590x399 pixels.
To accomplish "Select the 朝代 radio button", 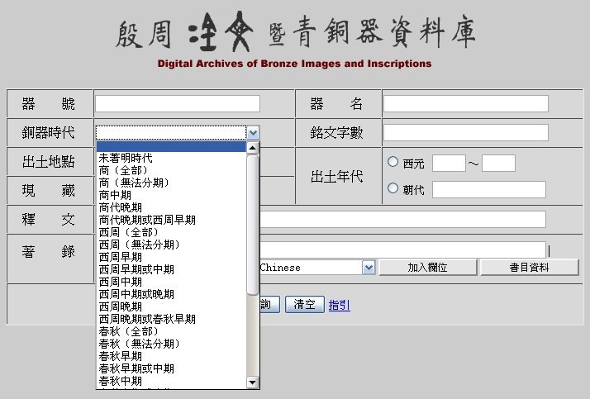I will point(393,188).
